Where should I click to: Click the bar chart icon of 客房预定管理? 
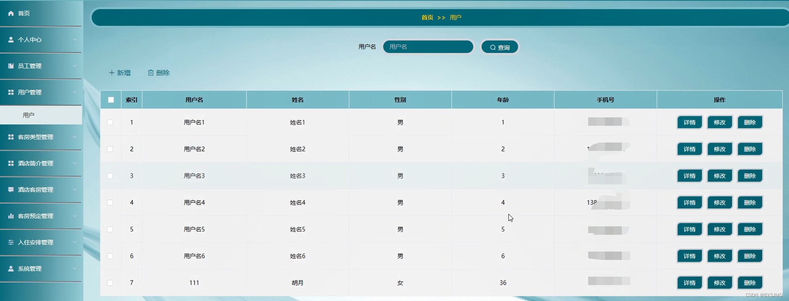pyautogui.click(x=11, y=216)
